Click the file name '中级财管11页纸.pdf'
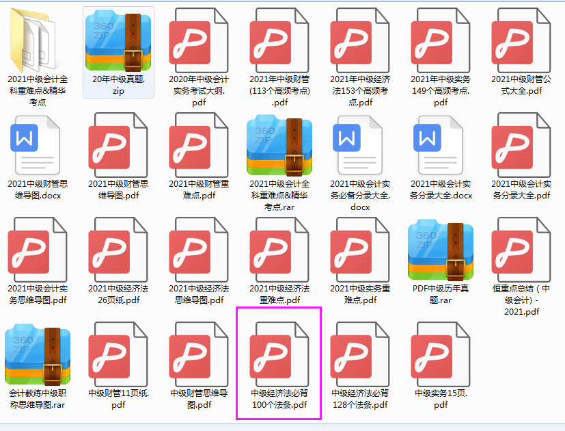This screenshot has height=431, width=565. [x=118, y=399]
